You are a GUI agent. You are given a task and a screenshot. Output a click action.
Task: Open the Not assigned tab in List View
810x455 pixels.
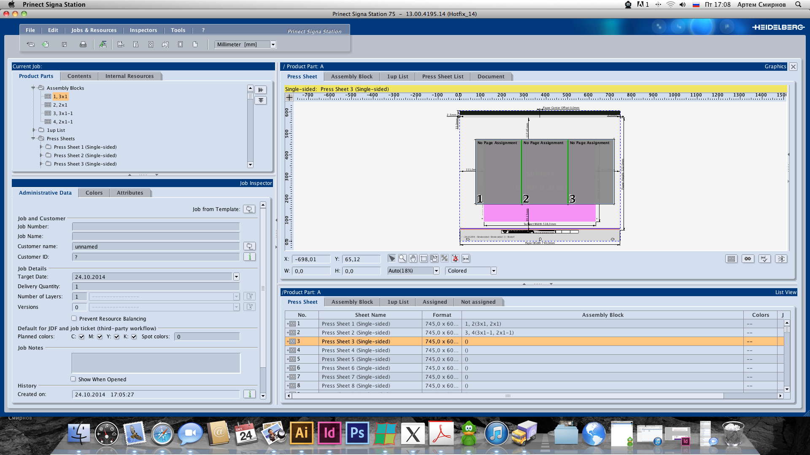click(478, 302)
